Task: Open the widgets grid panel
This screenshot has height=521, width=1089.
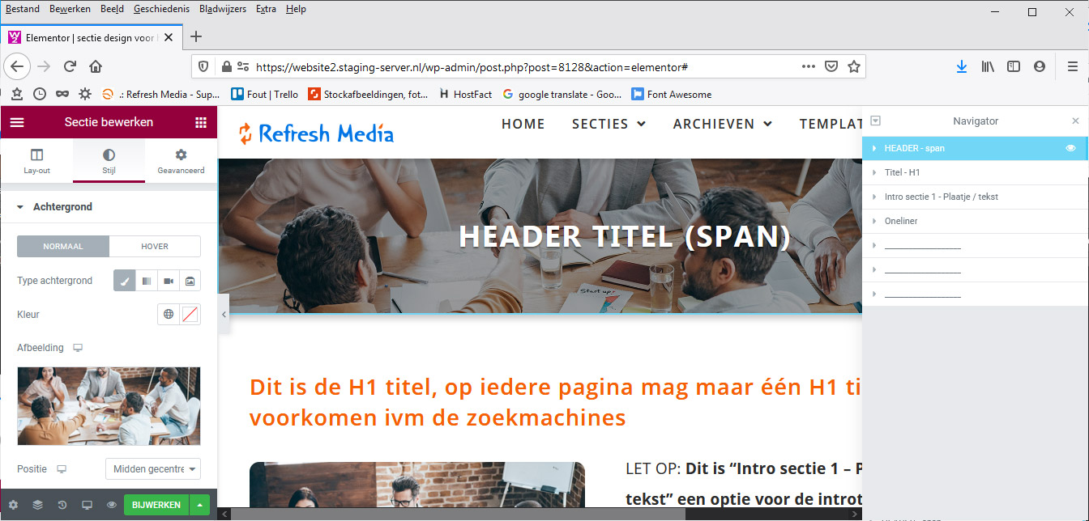Action: click(x=201, y=122)
